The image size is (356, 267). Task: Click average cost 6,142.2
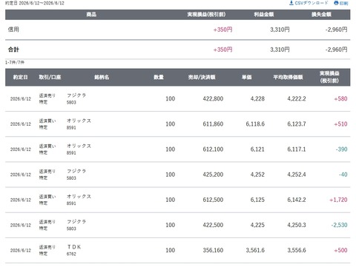tap(297, 200)
